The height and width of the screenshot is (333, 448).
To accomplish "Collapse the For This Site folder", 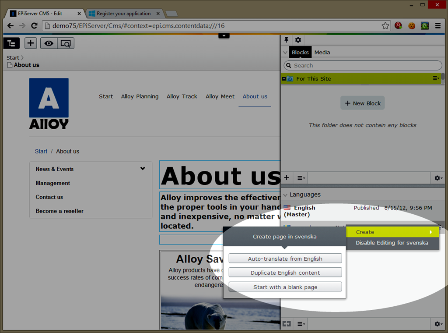I will tap(284, 78).
